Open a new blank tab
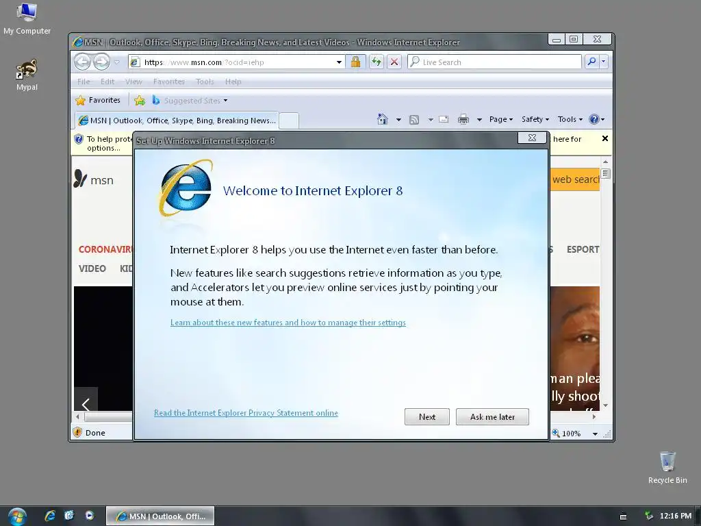Screen dimensions: 701x526 point(290,121)
